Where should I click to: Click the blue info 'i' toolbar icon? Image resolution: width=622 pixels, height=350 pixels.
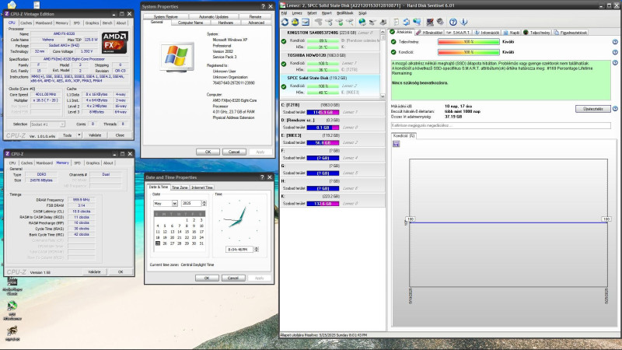pos(463,23)
